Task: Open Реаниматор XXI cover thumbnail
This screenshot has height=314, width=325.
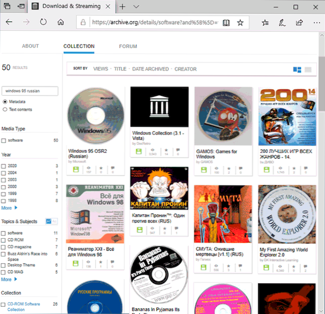Action: click(x=95, y=214)
